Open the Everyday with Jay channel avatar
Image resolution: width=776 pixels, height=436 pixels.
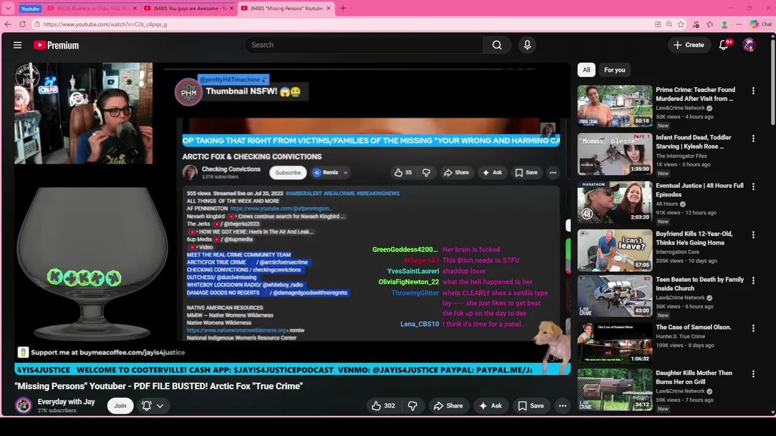point(23,405)
